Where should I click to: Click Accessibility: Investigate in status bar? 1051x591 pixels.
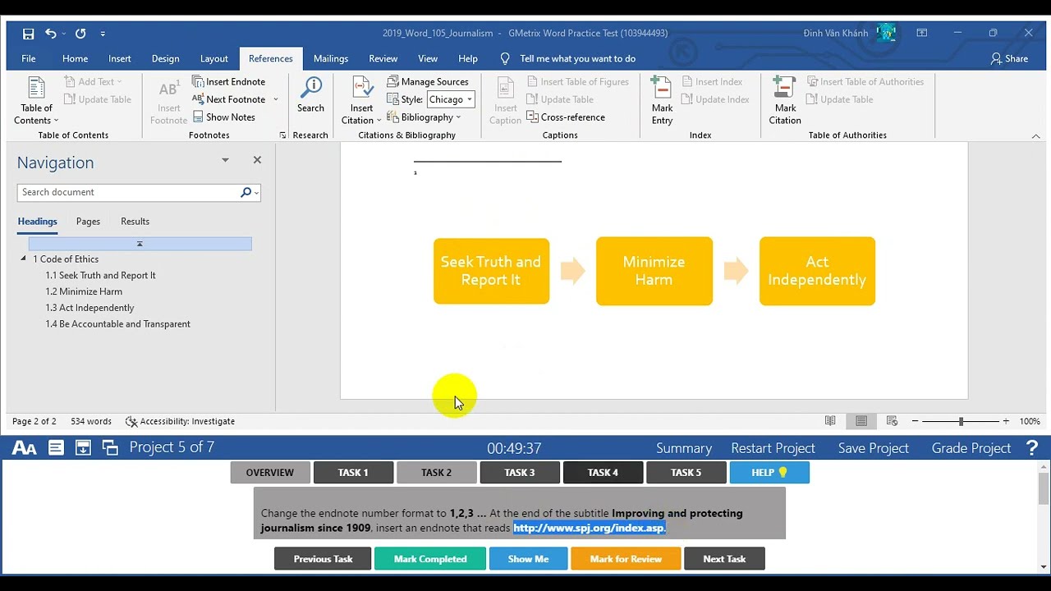pyautogui.click(x=180, y=421)
